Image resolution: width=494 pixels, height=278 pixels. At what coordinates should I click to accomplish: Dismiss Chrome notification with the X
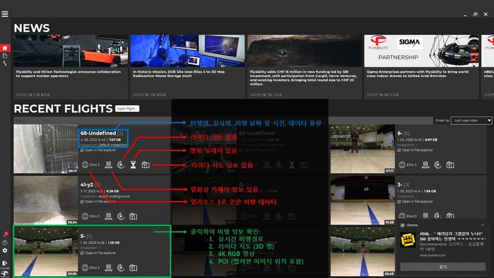(x=482, y=225)
